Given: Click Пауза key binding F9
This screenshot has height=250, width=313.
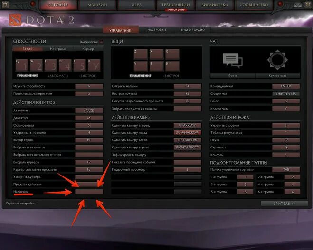Looking at the screenshot, I should pos(286,140).
